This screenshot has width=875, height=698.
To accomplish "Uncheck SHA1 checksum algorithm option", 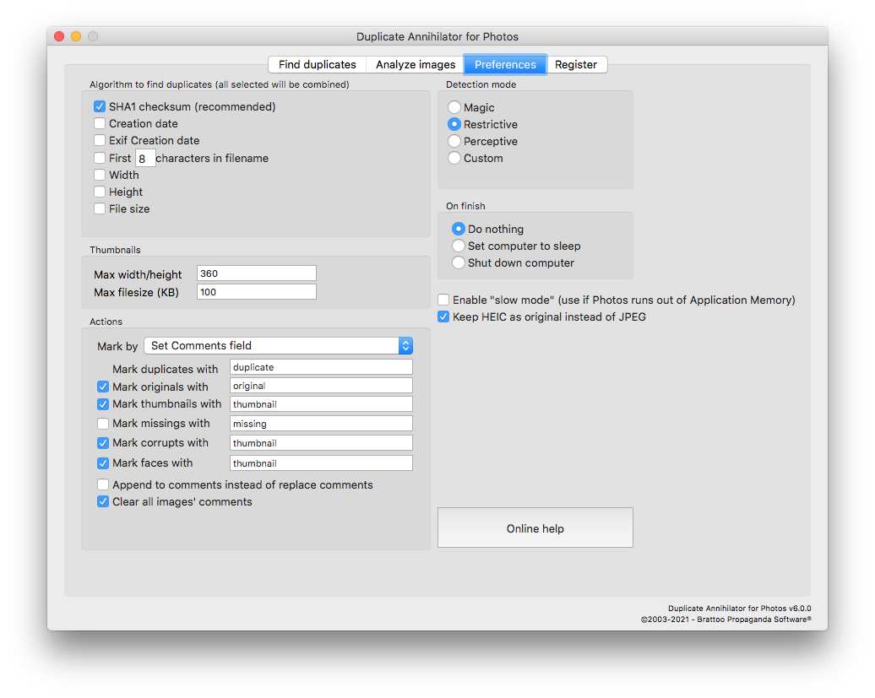I will 100,107.
